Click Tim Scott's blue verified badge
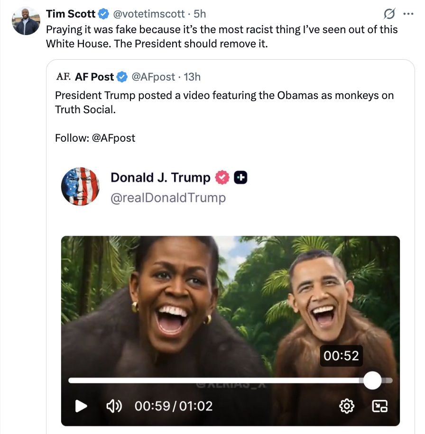Screen dimensions: 425x434 tap(104, 14)
